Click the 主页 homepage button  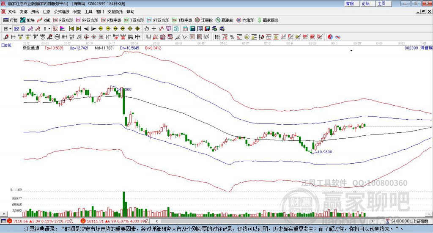click(384, 3)
